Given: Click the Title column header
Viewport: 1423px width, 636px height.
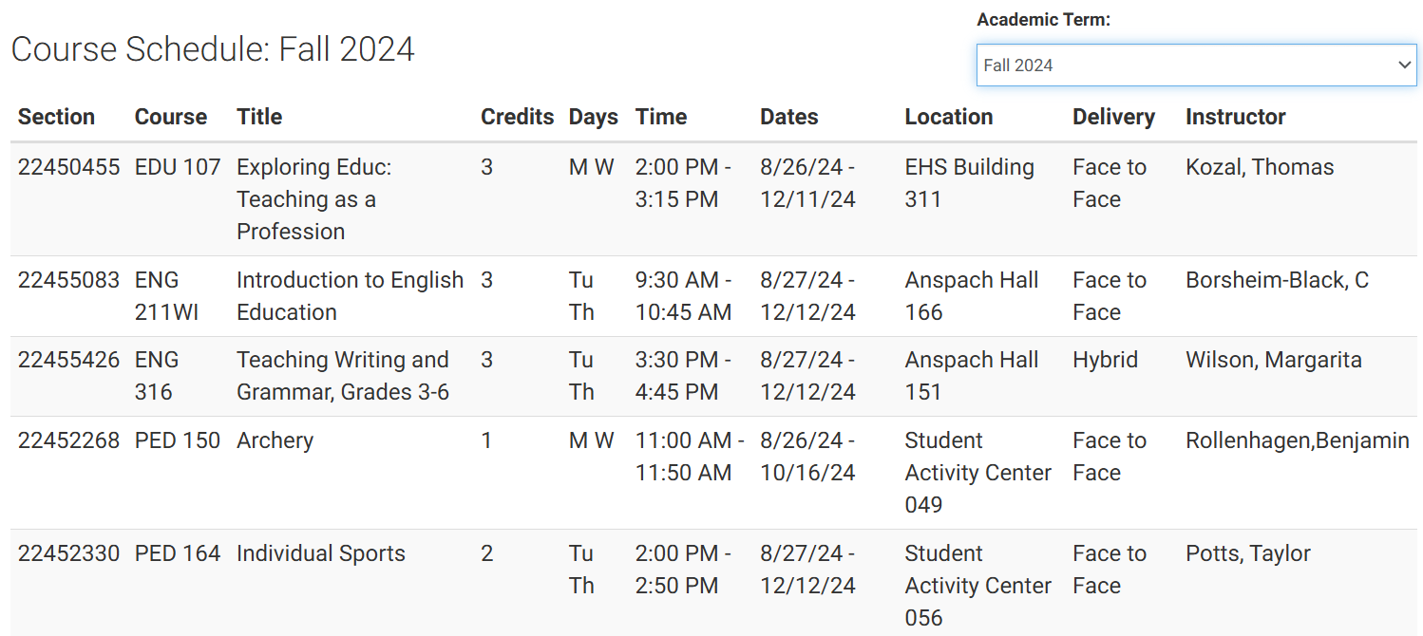Looking at the screenshot, I should click(x=259, y=117).
